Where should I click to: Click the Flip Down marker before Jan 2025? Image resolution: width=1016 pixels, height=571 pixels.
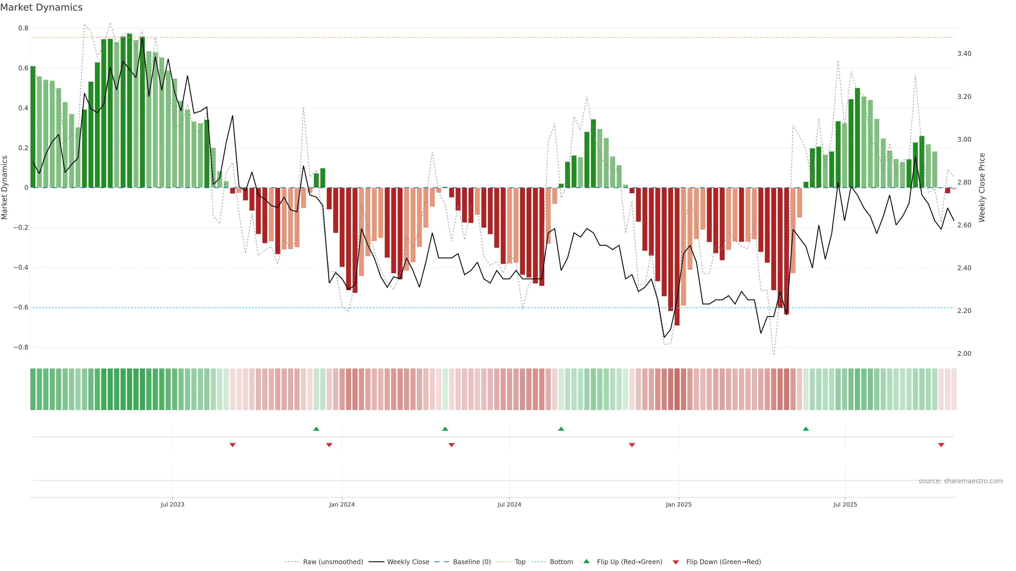coord(632,445)
